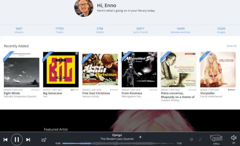
Task: Open the 2788 Artists statistic
Action: click(100, 30)
